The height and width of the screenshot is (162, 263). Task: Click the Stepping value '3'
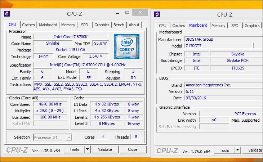point(133,71)
